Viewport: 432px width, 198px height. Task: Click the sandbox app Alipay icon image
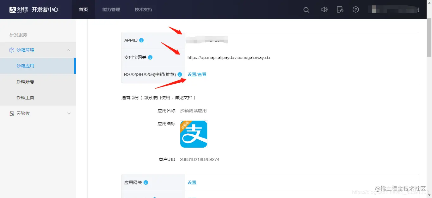pyautogui.click(x=194, y=134)
